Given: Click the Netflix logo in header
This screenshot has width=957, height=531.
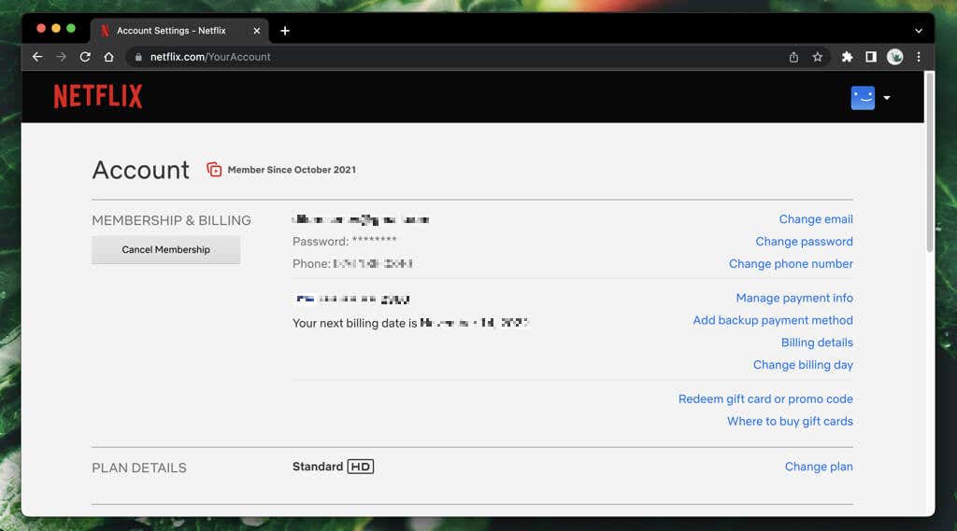Looking at the screenshot, I should pyautogui.click(x=98, y=96).
